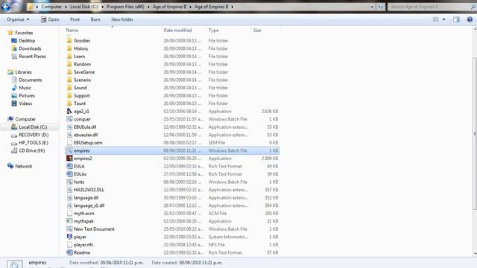Select the empires2 application icon
Image resolution: width=477 pixels, height=268 pixels.
pos(69,159)
